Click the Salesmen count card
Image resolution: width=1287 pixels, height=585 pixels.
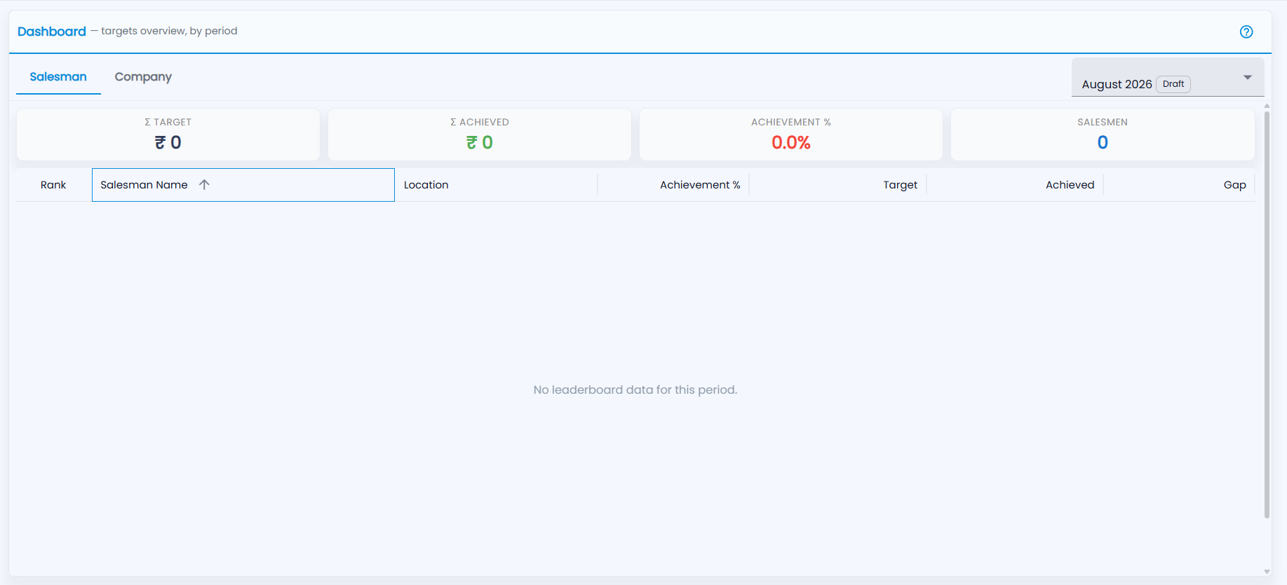point(1103,135)
